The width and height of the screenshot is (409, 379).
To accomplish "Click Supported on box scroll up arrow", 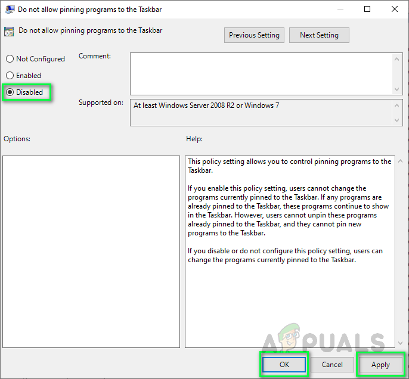I will (396, 105).
